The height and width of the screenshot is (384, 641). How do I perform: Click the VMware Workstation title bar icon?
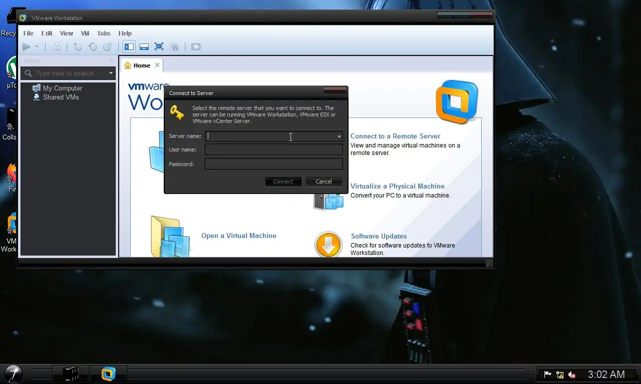[23, 18]
